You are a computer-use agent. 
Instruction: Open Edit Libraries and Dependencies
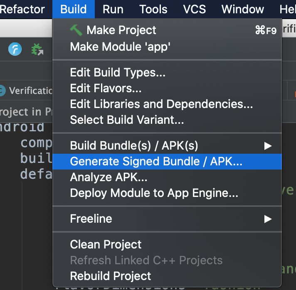coord(161,104)
